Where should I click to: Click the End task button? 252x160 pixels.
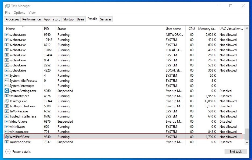[236, 151]
